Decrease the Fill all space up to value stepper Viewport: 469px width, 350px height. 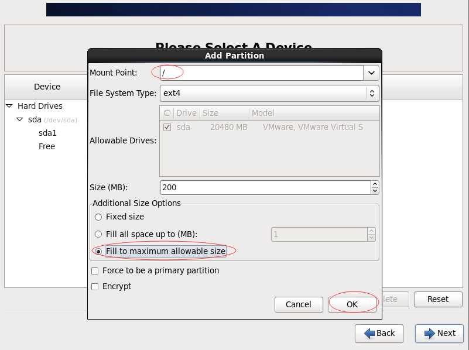coord(371,238)
